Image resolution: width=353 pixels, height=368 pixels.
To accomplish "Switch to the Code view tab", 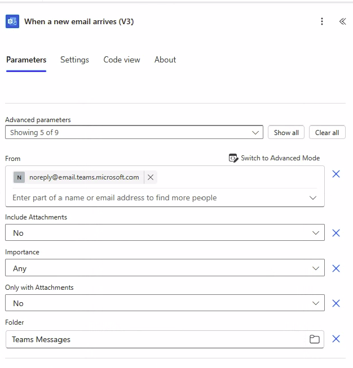I will [122, 60].
